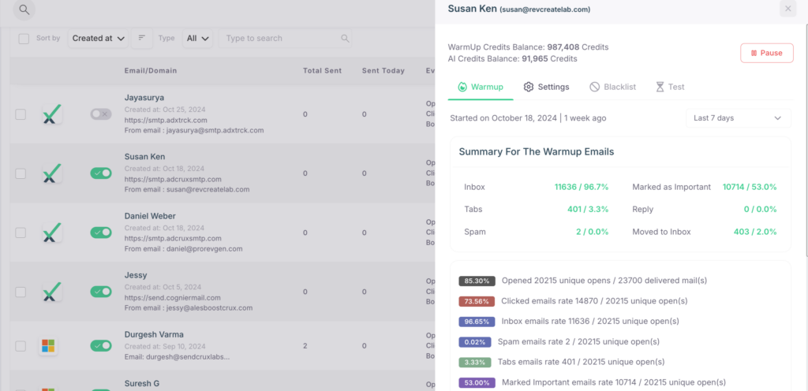Click the search magnifier icon at top left

pos(24,10)
